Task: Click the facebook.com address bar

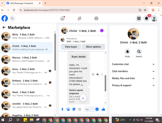Action: point(47,10)
